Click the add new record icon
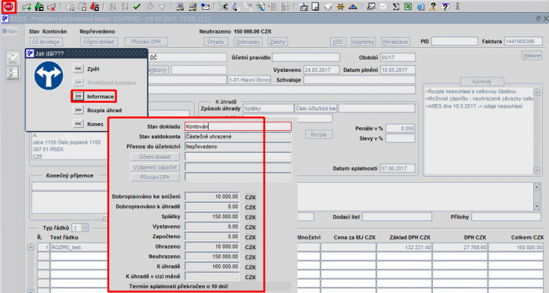549x293 pixels. pos(27,7)
